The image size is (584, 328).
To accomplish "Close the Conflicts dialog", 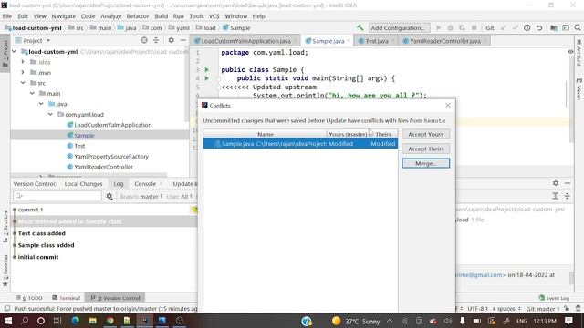I will [448, 106].
